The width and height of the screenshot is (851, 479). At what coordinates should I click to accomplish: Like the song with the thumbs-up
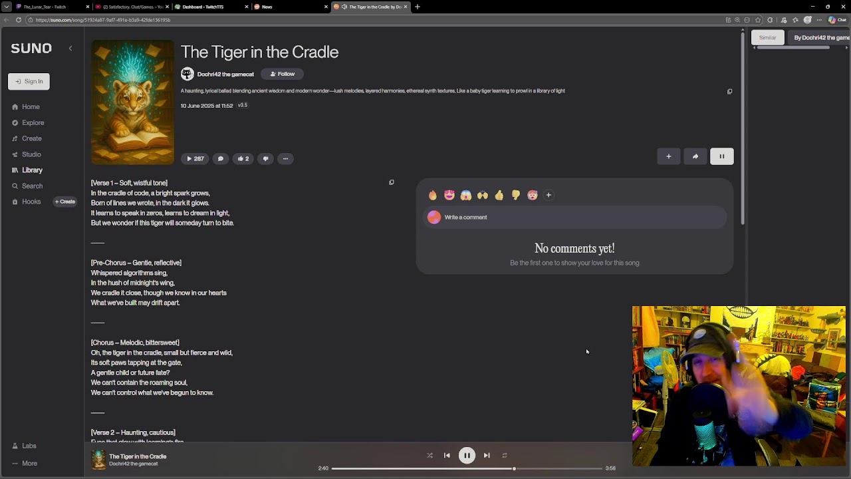click(x=243, y=158)
